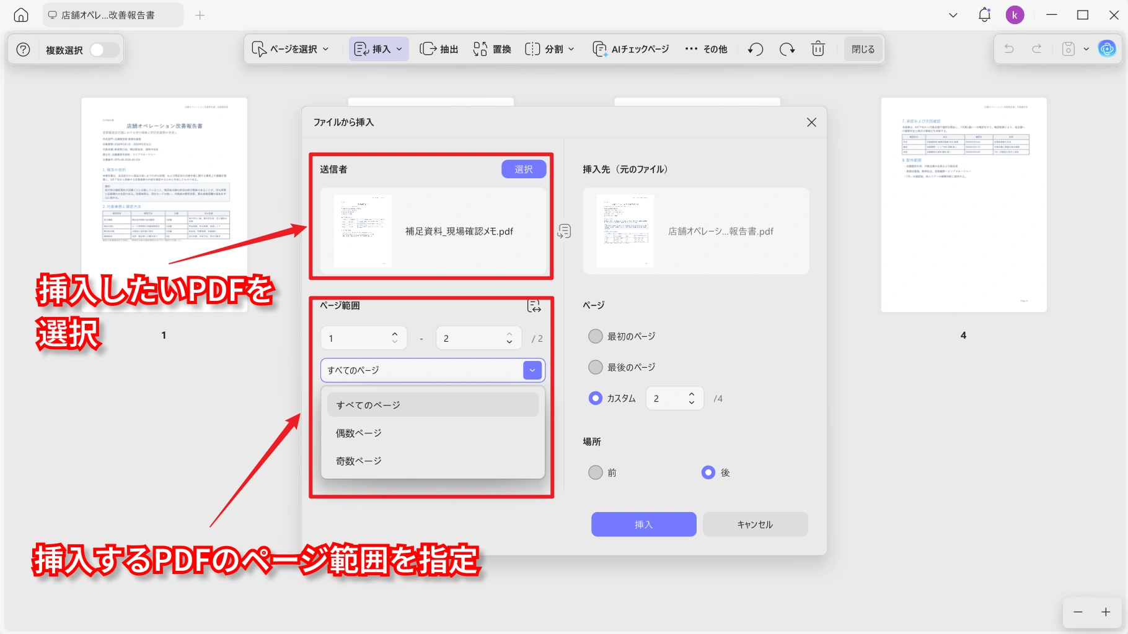Open the その他 menu
This screenshot has width=1128, height=634.
tap(706, 49)
